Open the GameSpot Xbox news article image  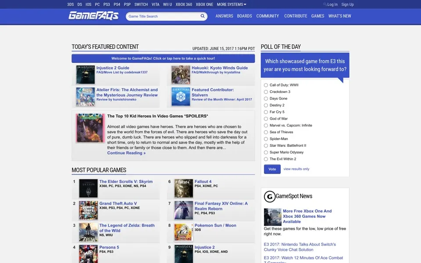pos(272,217)
